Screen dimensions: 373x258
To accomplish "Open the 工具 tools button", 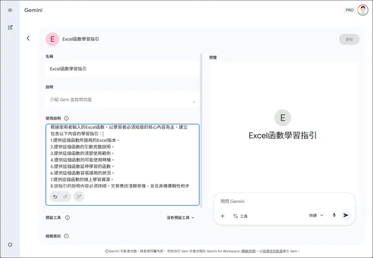I will (x=240, y=216).
